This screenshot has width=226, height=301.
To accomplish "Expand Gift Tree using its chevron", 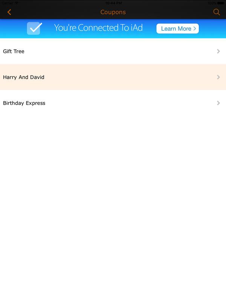I will pos(218,51).
